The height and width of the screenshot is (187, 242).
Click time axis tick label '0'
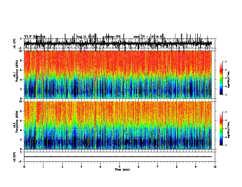(24, 167)
